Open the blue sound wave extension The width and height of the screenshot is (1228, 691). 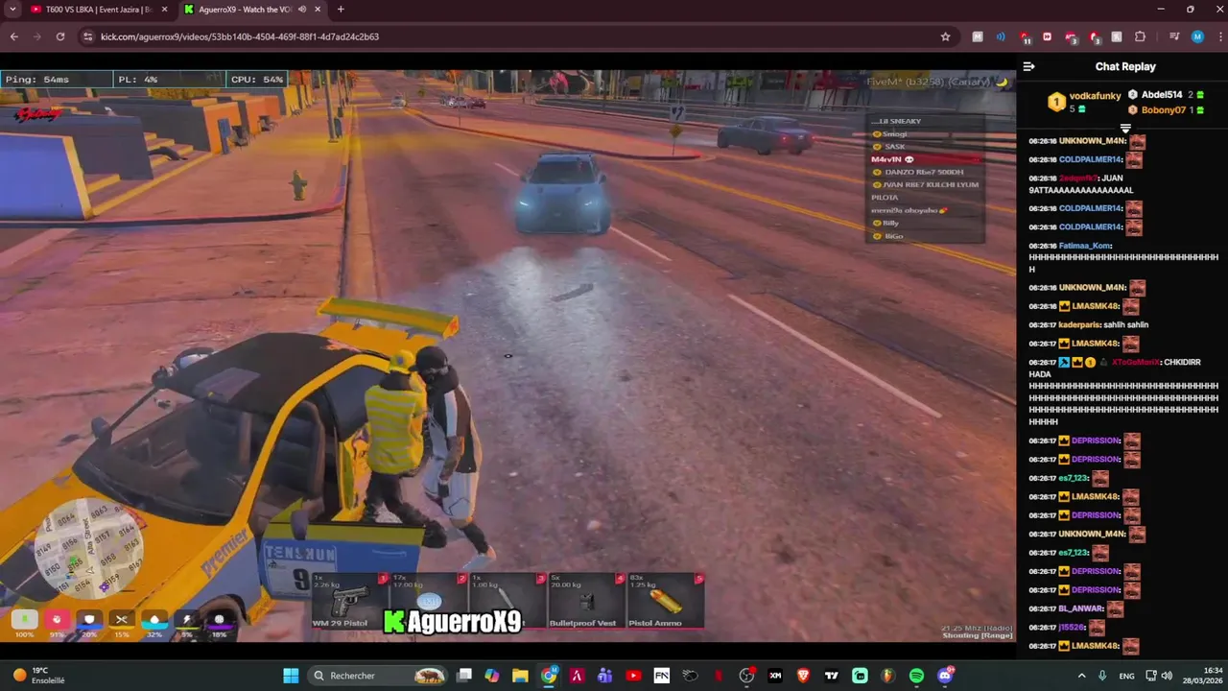click(1001, 36)
